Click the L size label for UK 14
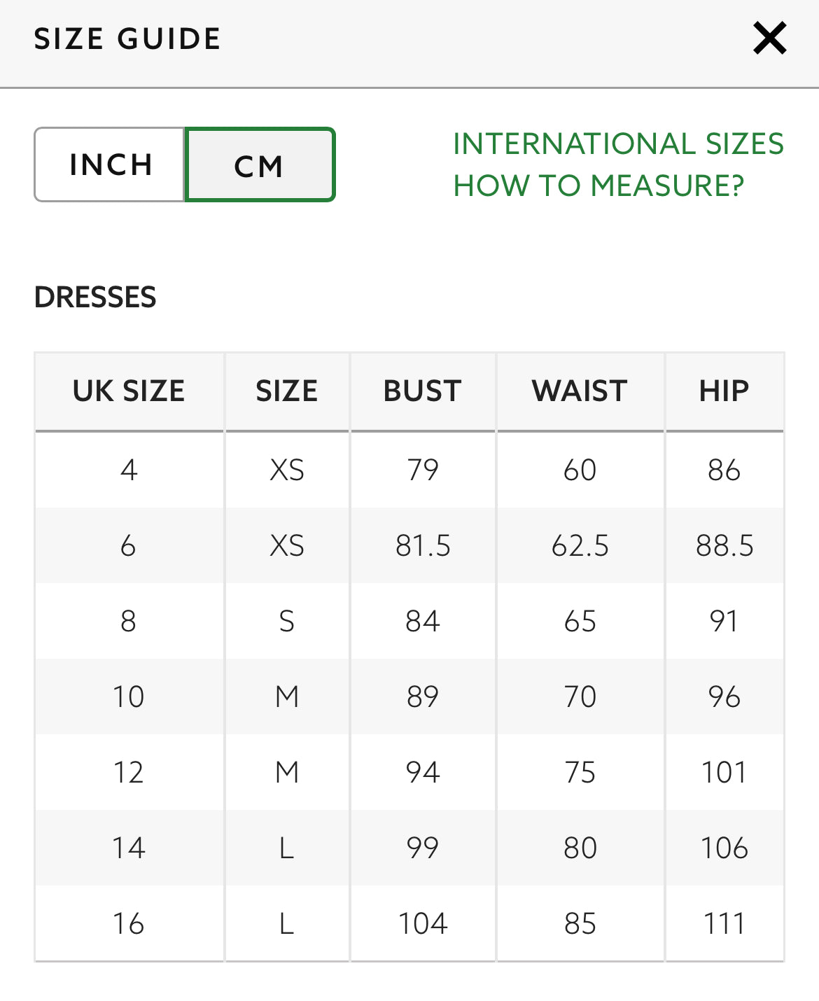The width and height of the screenshot is (819, 1001). click(x=286, y=848)
